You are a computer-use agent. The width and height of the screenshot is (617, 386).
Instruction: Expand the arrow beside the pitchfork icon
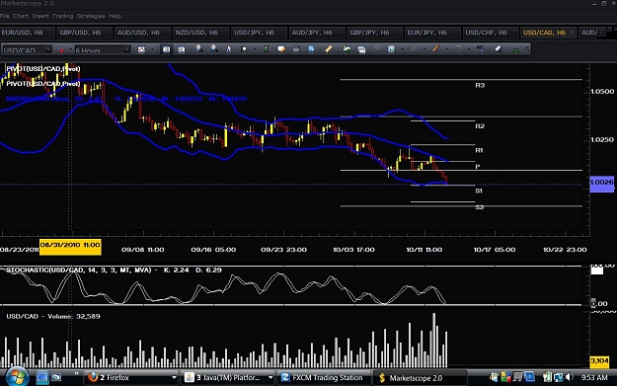(424, 49)
